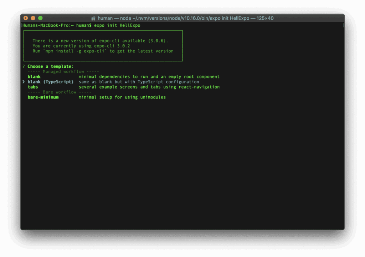
Task: Click the question mark before 'Choose a template'
Action: coord(24,66)
